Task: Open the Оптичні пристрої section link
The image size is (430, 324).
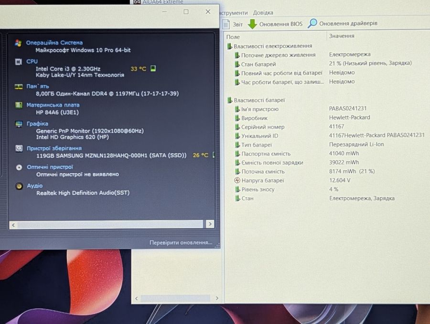Action: click(x=50, y=167)
